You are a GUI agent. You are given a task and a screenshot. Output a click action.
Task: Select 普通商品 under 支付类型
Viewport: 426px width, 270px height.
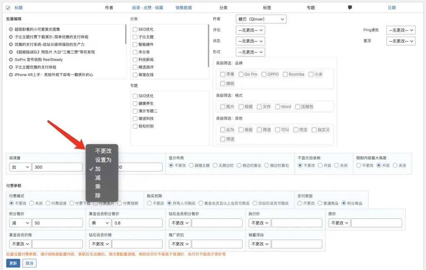pyautogui.click(x=320, y=203)
